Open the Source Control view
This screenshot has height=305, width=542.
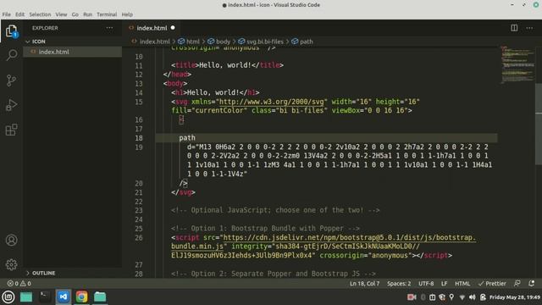click(11, 80)
